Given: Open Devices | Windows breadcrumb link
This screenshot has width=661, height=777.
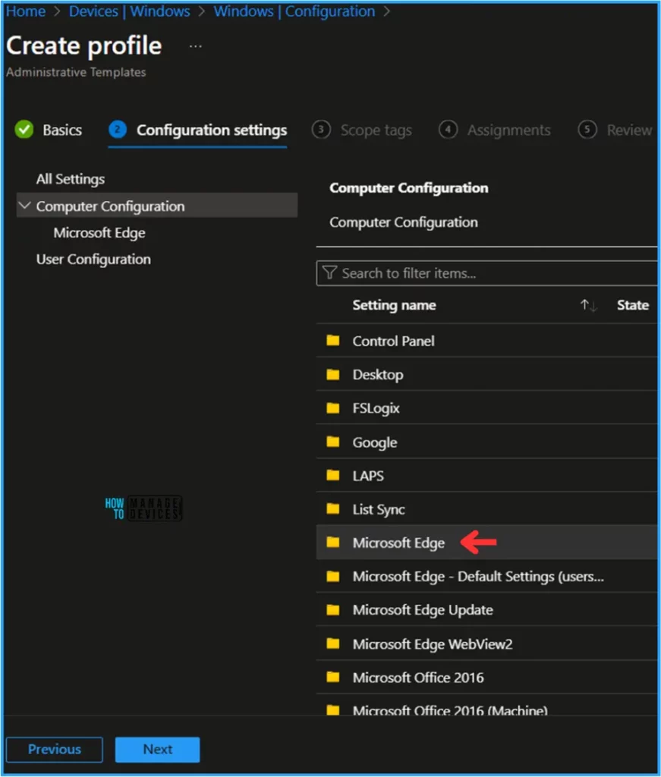Looking at the screenshot, I should [129, 11].
